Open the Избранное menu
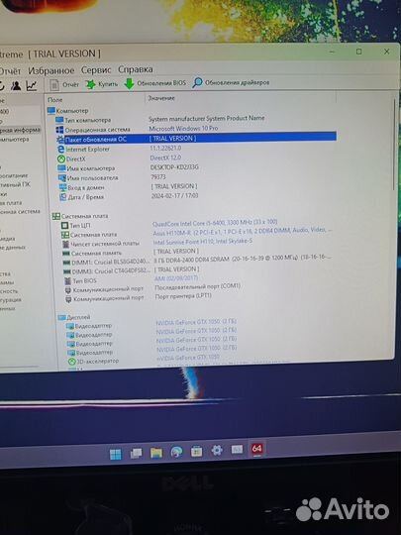The height and width of the screenshot is (535, 401). (51, 70)
